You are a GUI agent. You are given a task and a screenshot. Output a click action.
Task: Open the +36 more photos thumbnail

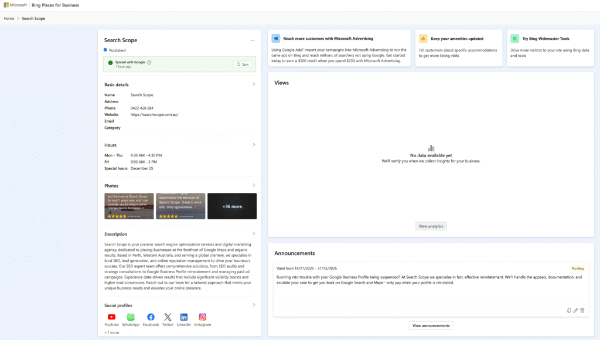[x=231, y=206]
